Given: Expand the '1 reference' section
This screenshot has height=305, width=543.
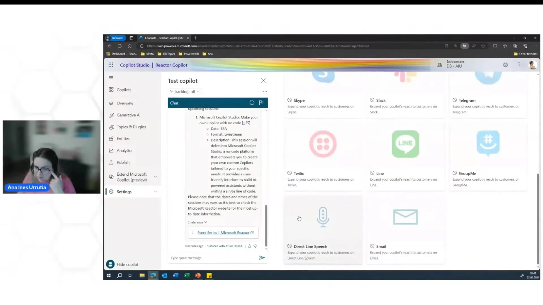Looking at the screenshot, I should [x=197, y=222].
